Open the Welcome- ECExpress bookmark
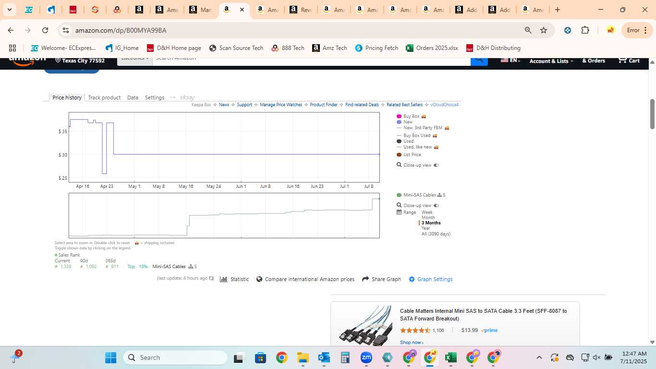The width and height of the screenshot is (656, 369). (x=63, y=48)
